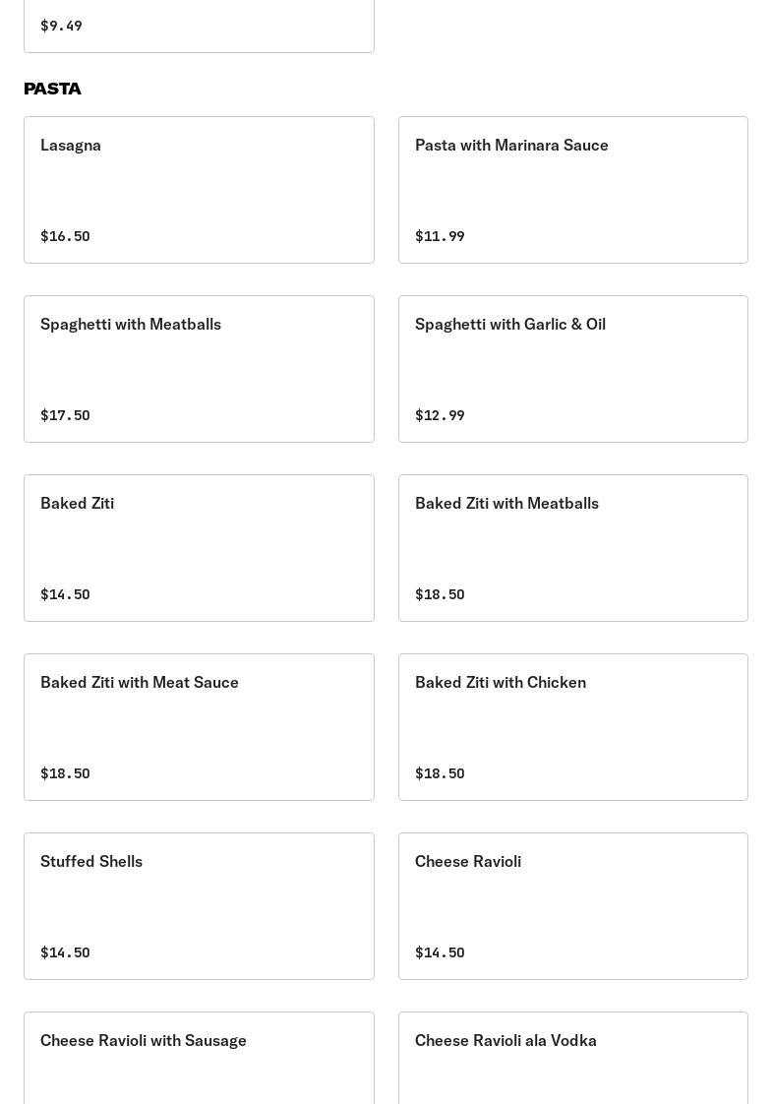The height and width of the screenshot is (1104, 772).
Task: Select Pasta with Marinara Sauce card
Action: coord(572,190)
